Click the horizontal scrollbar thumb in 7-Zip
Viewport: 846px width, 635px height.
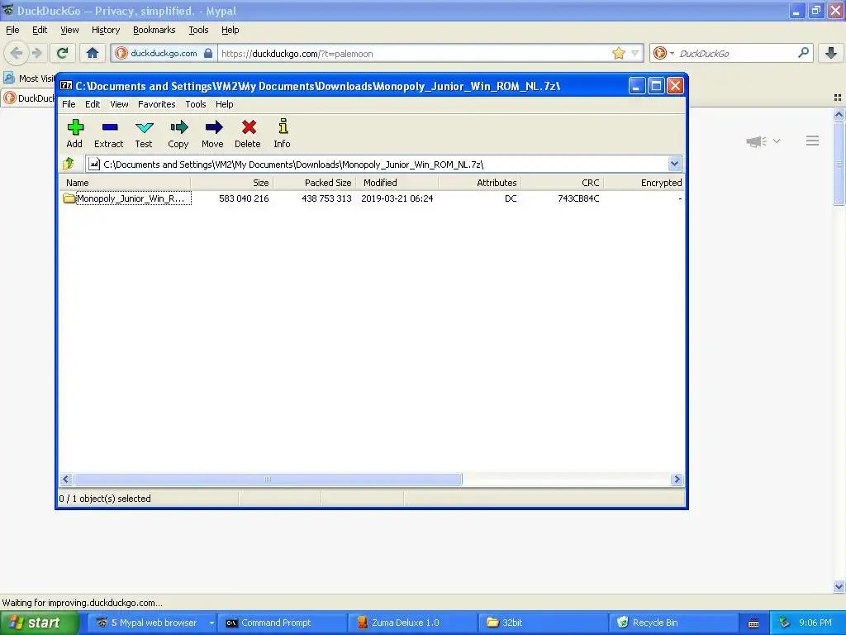click(268, 479)
